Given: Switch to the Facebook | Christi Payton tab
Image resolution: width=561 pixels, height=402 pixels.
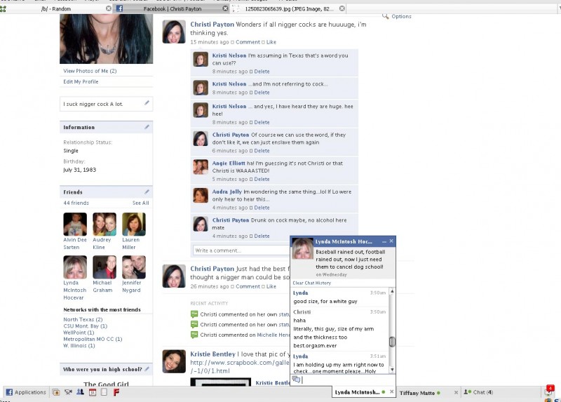Looking at the screenshot, I should pyautogui.click(x=172, y=8).
